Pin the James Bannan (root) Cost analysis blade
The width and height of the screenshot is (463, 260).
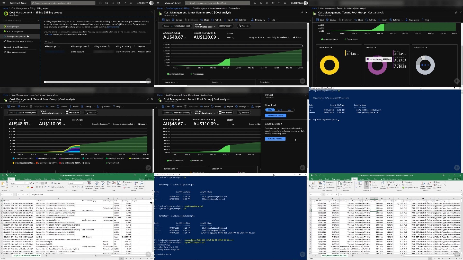pyautogui.click(x=301, y=13)
